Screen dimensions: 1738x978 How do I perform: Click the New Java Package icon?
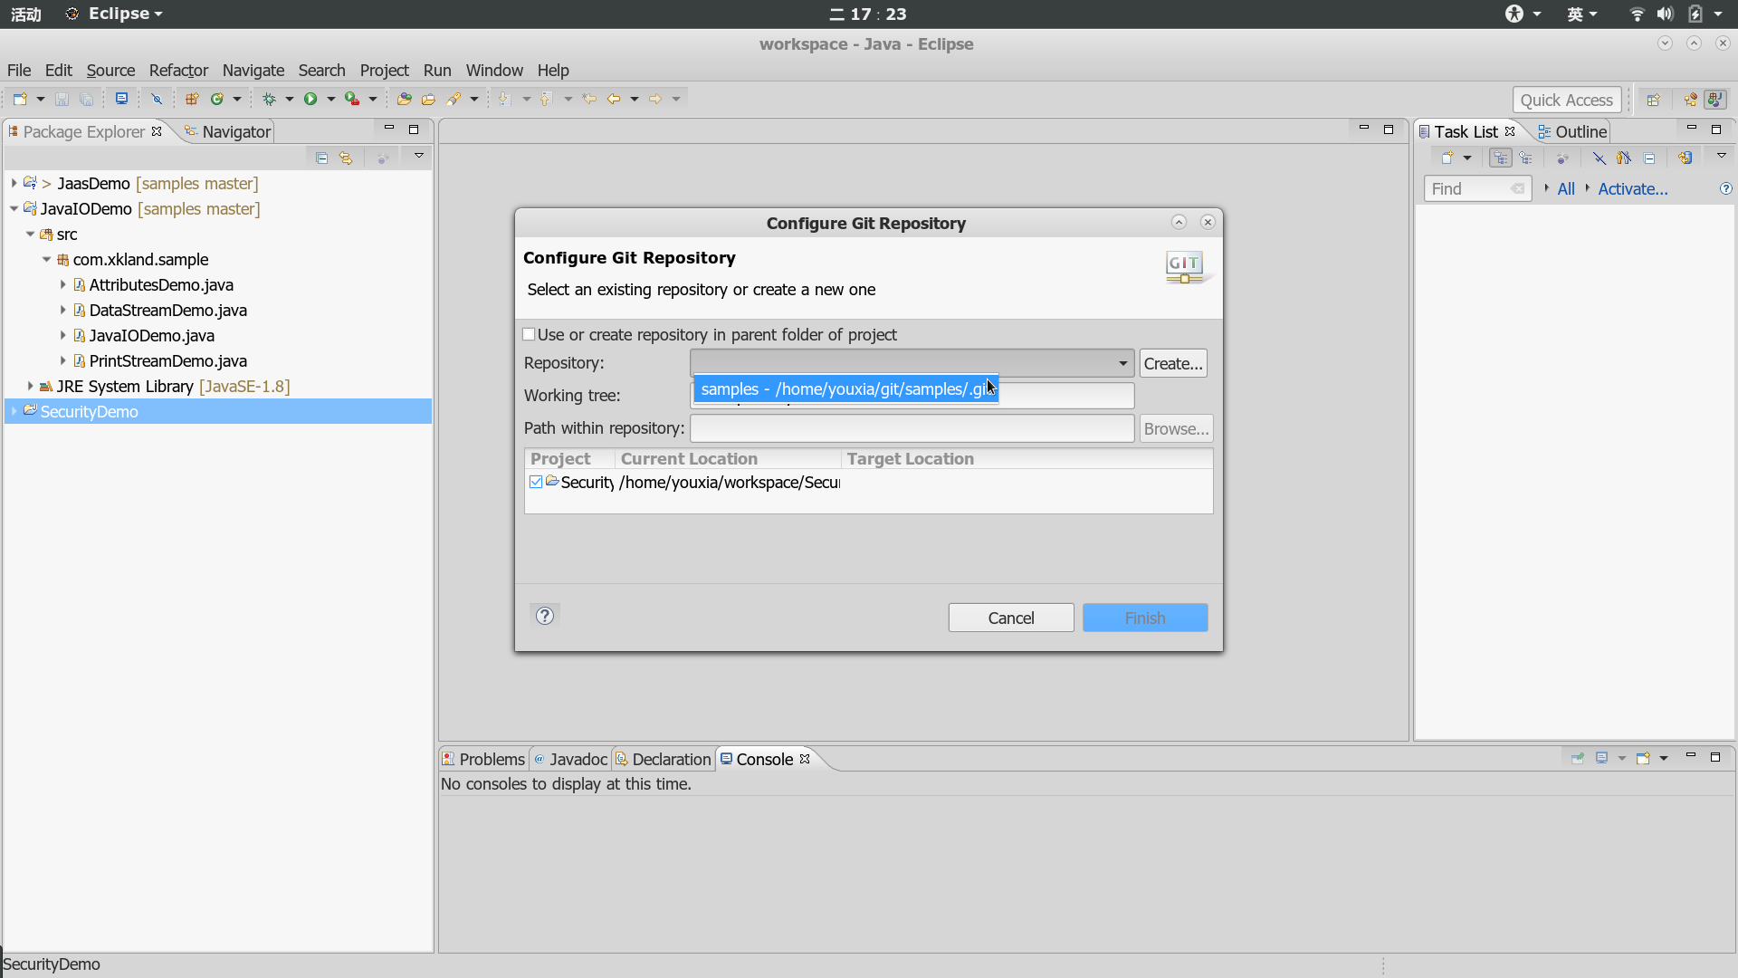pyautogui.click(x=192, y=99)
